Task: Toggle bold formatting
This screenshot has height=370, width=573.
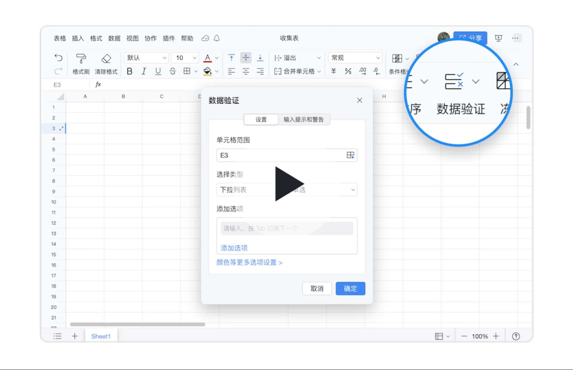Action: pos(130,71)
